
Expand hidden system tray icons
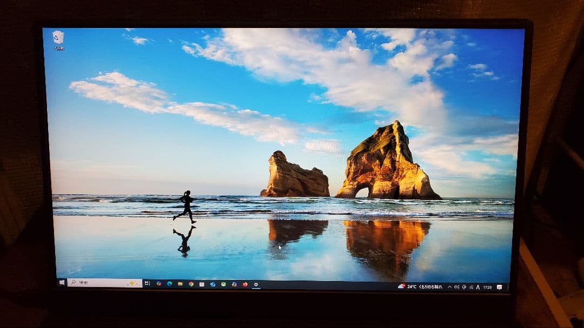[x=449, y=286]
